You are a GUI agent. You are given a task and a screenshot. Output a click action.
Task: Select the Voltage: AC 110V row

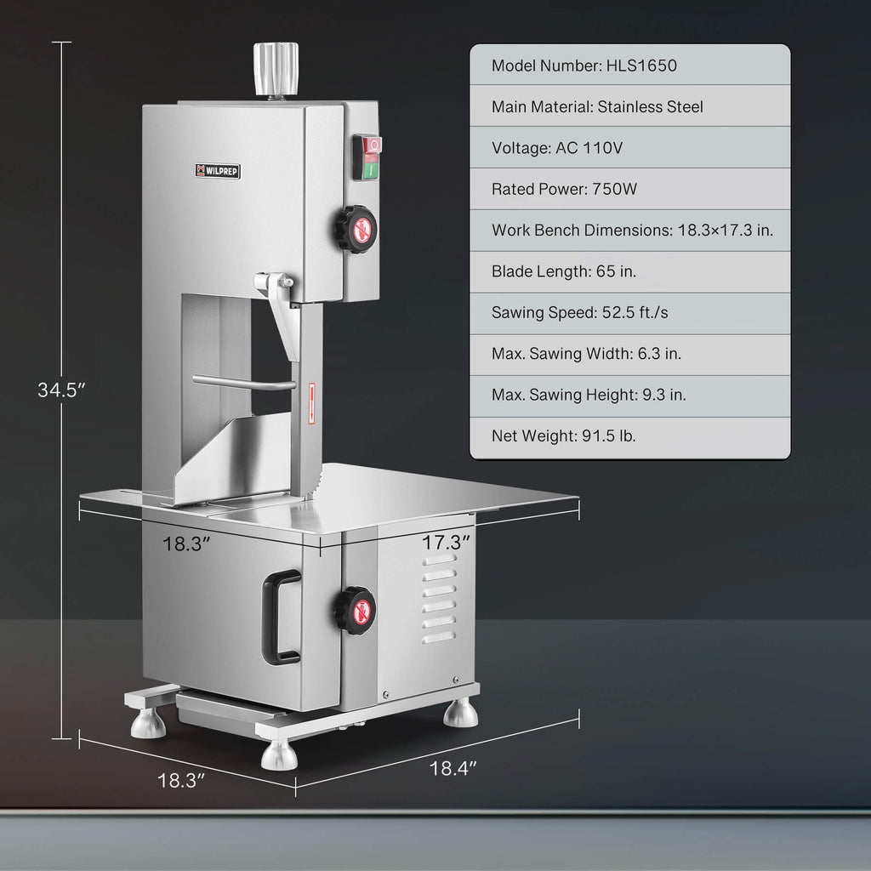coord(629,148)
